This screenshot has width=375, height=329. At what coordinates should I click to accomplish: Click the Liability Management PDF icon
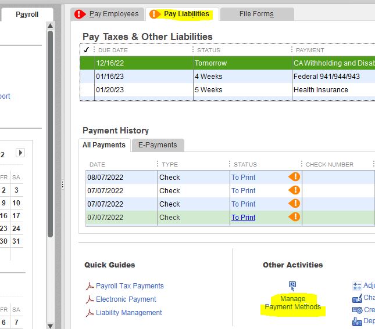pyautogui.click(x=90, y=313)
